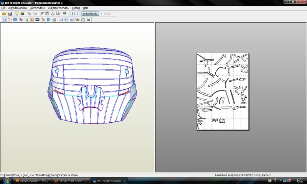This screenshot has width=307, height=184.
Task: Open the Setting menu
Action: 76,8
